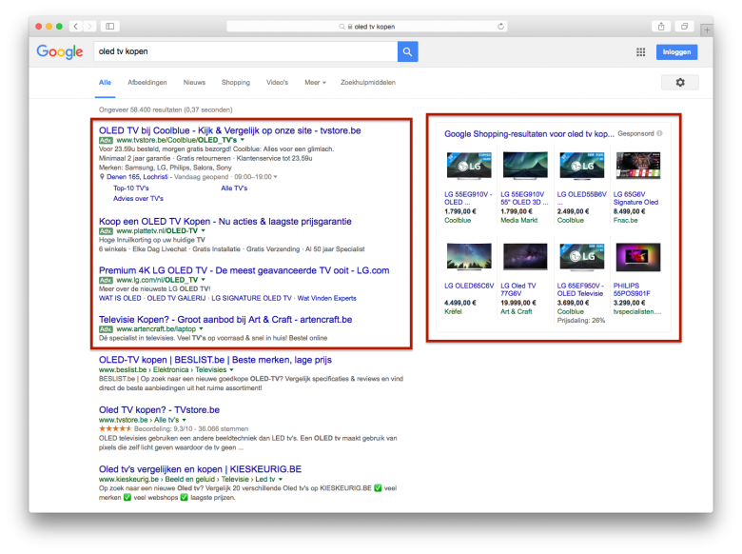Expand the Meer dropdown
The image size is (742, 554).
(315, 83)
